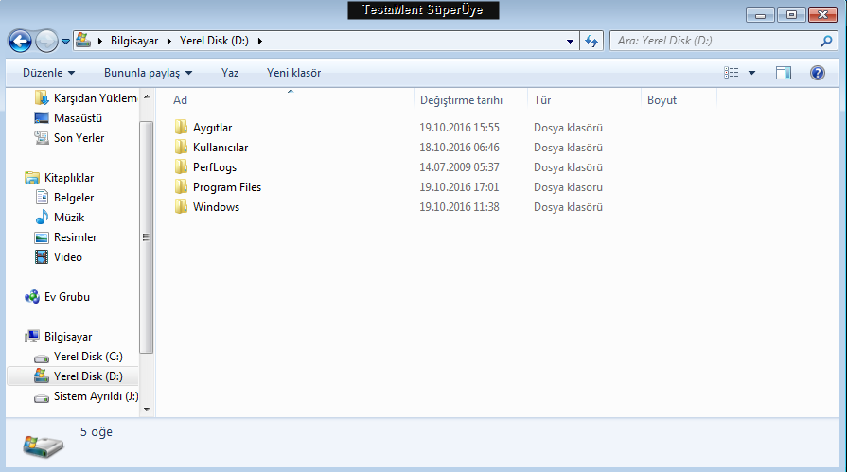This screenshot has width=847, height=472.
Task: Click the drive icon in details pane
Action: [x=44, y=446]
